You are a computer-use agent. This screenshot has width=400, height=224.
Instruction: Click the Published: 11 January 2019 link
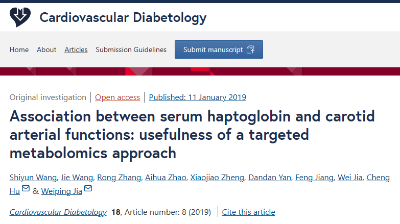[x=198, y=97]
